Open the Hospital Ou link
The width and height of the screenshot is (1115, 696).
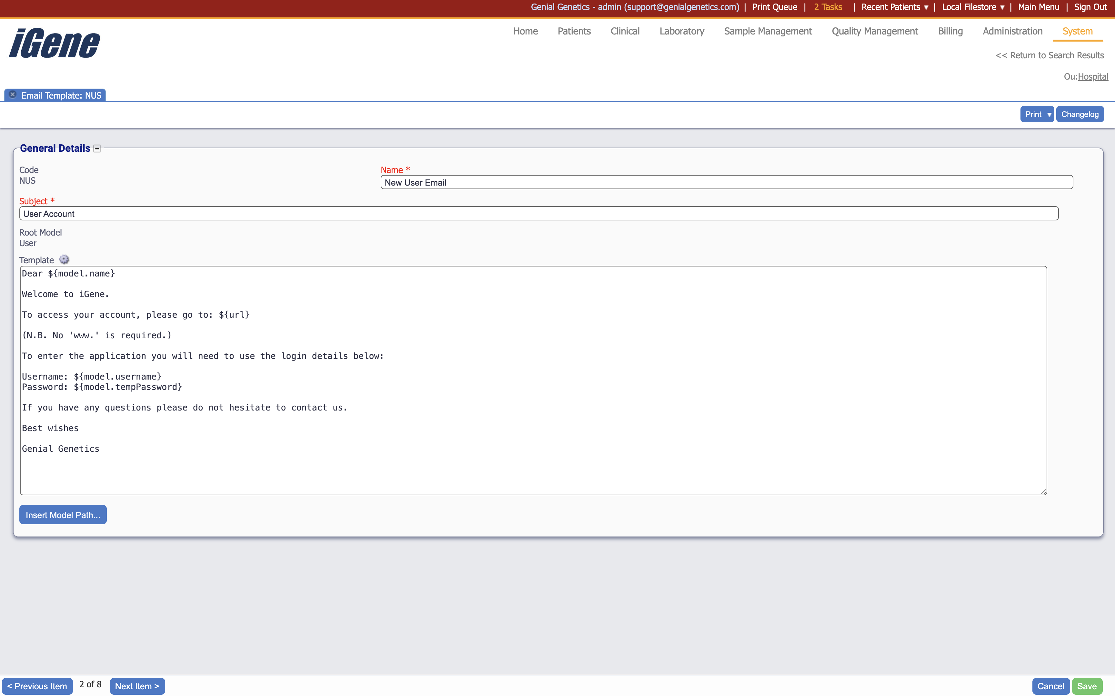[x=1093, y=76]
